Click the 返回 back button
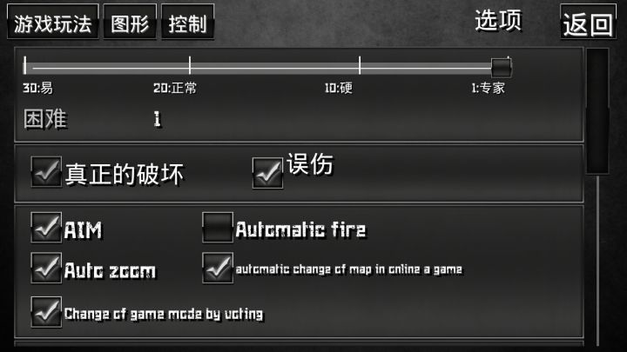This screenshot has width=627, height=352. (x=588, y=22)
